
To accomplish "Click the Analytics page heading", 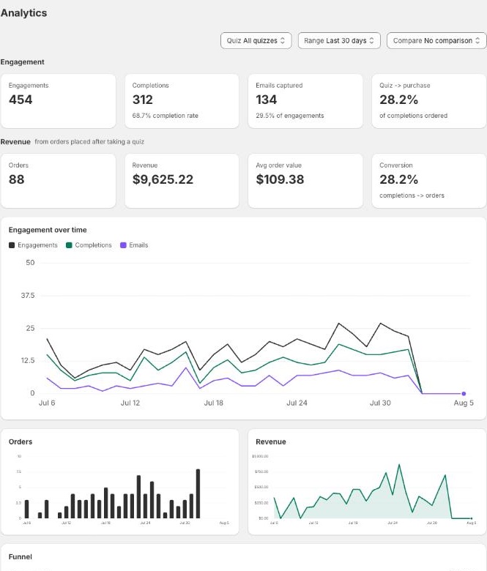I will pyautogui.click(x=23, y=13).
